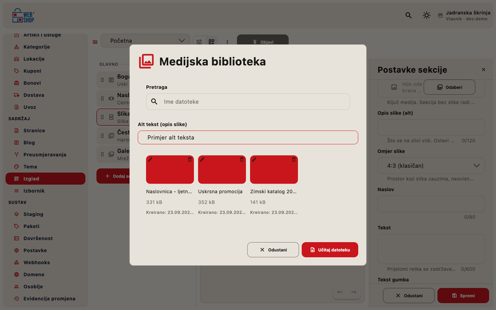Toggle the light/dark theme sun icon

pyautogui.click(x=426, y=15)
